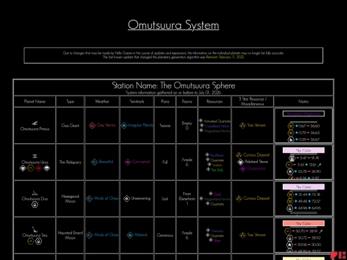Click the Omutsuura System page title

click(x=173, y=25)
